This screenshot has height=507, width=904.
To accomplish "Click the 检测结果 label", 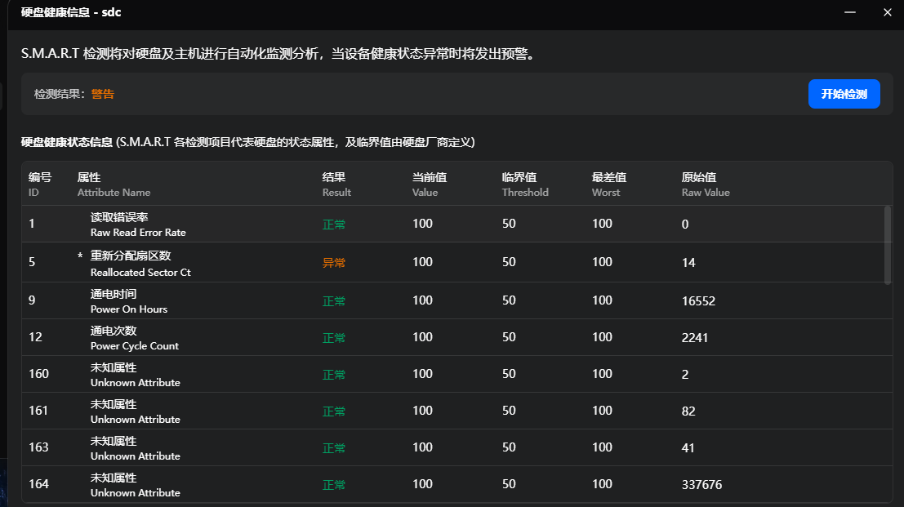I will pyautogui.click(x=60, y=94).
